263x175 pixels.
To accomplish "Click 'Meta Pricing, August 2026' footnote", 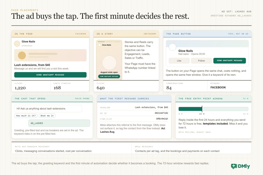I will click(x=195, y=132).
